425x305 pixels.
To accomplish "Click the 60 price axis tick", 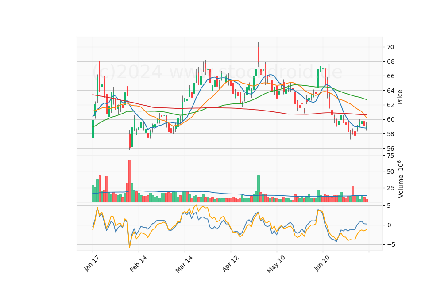I will pos(390,119).
